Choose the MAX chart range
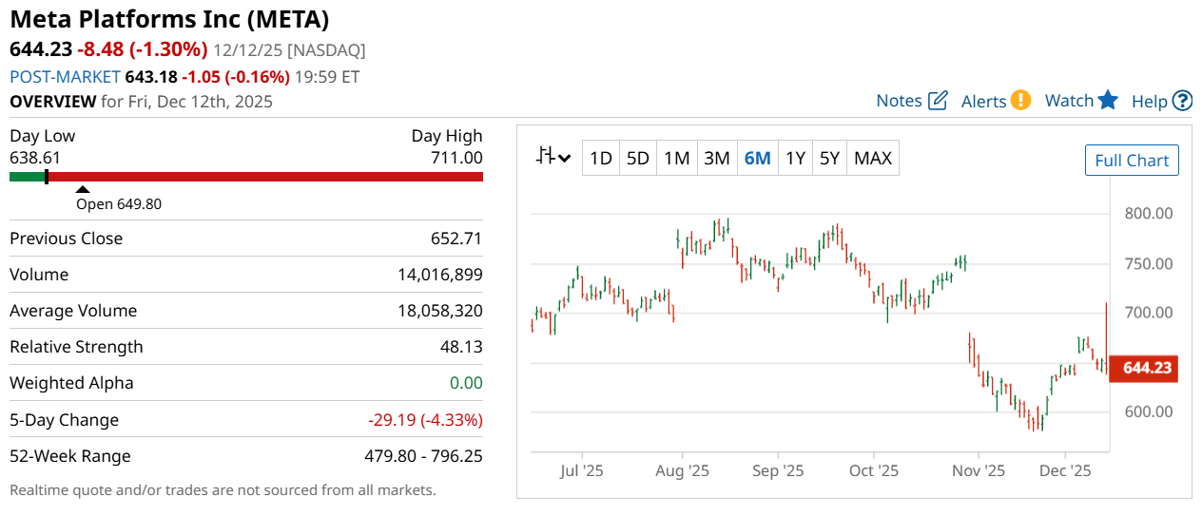Viewport: 1202px width, 516px height. 873,159
